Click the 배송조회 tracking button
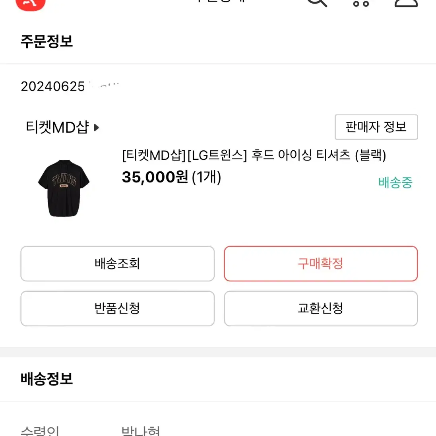 (117, 264)
